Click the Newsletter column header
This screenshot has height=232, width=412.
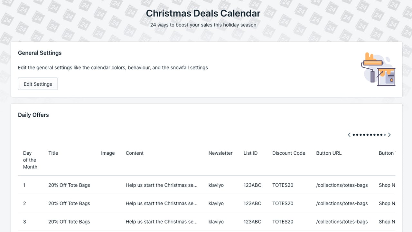220,153
